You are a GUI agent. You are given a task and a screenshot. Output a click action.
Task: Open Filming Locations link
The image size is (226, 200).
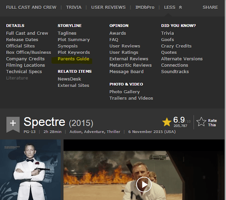(25, 65)
